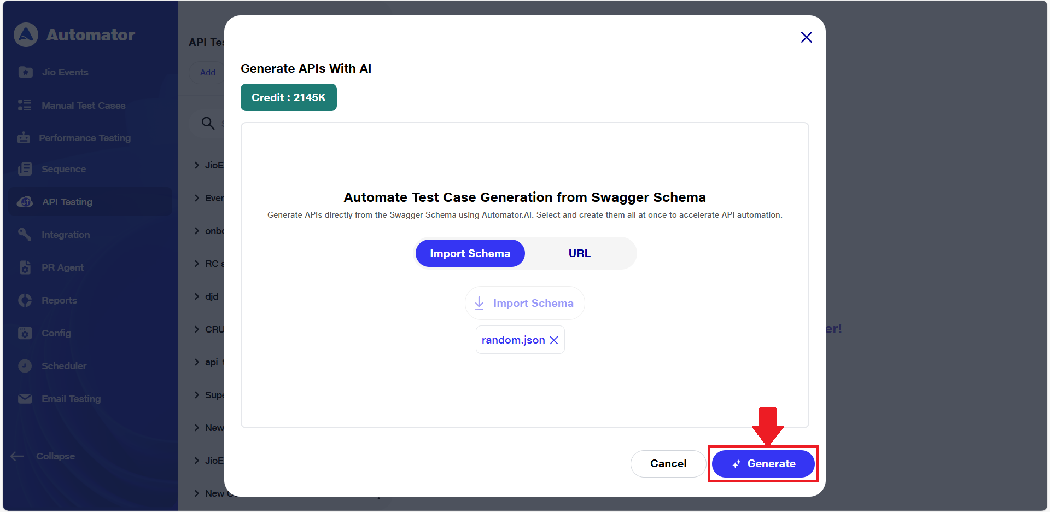Click the Performance Testing robot icon
The image size is (1050, 512).
click(x=24, y=138)
